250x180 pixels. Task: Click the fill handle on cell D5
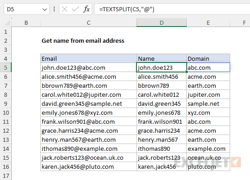click(186, 72)
